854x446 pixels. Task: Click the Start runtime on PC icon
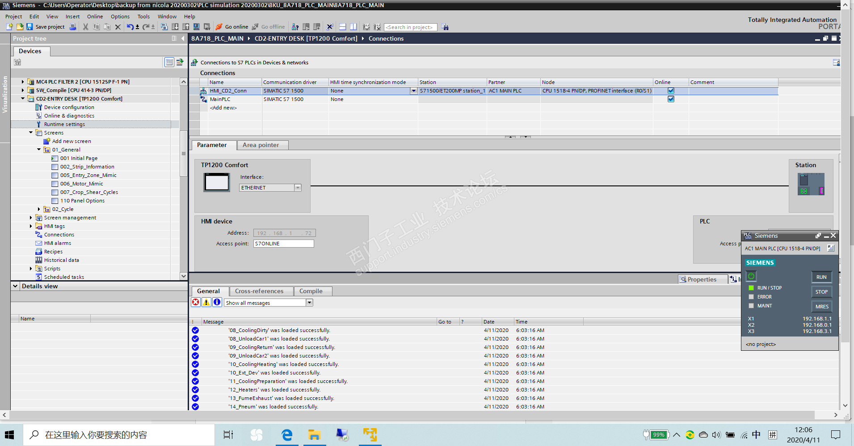(207, 27)
